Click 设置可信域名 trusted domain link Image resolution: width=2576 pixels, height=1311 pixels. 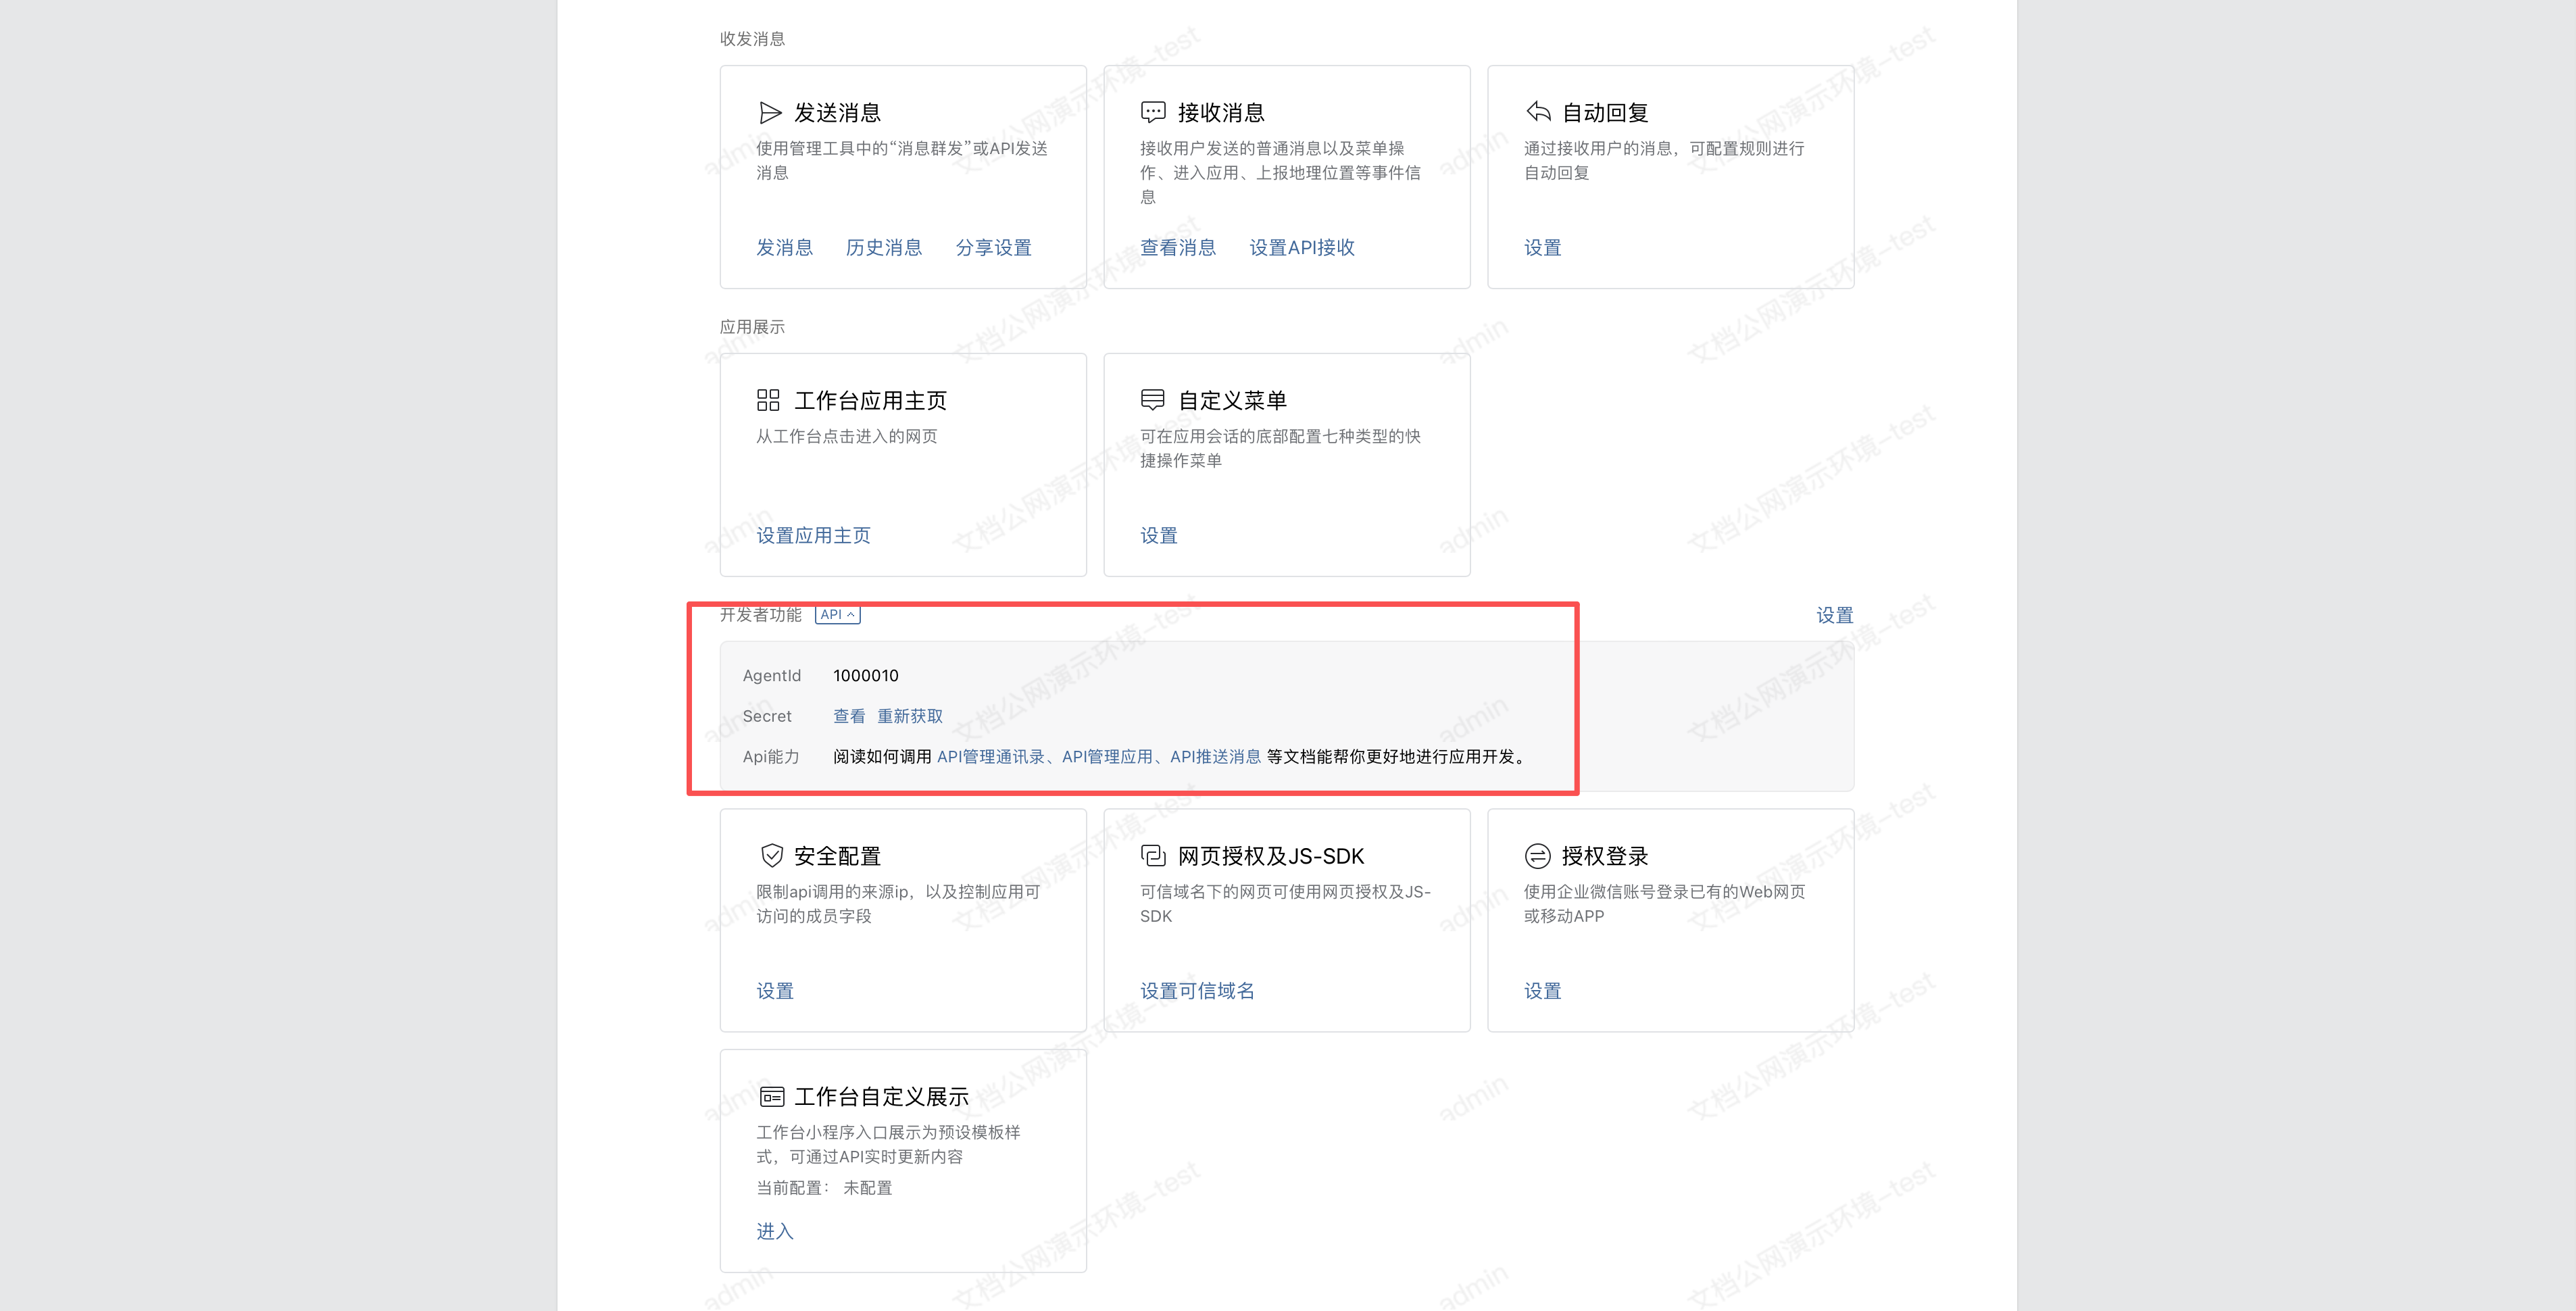[x=1196, y=990]
